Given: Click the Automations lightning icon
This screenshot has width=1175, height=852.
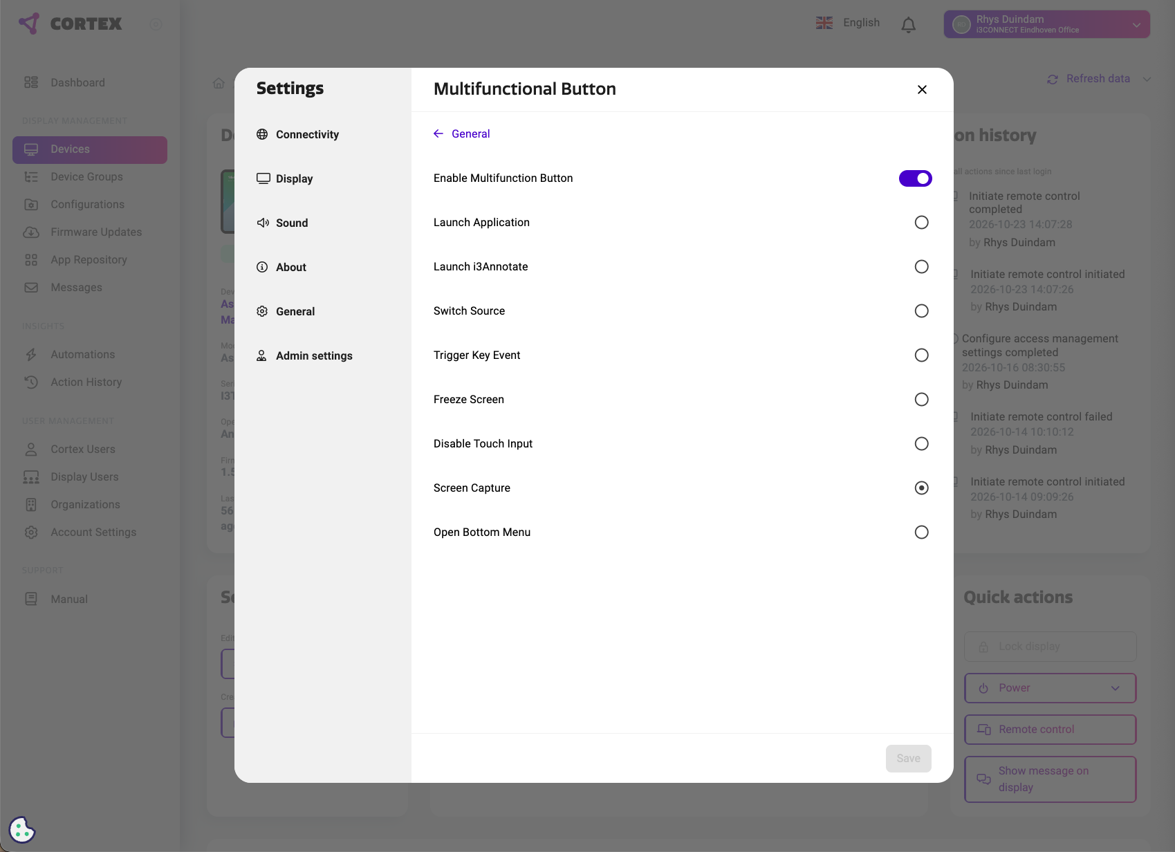Looking at the screenshot, I should coord(31,355).
